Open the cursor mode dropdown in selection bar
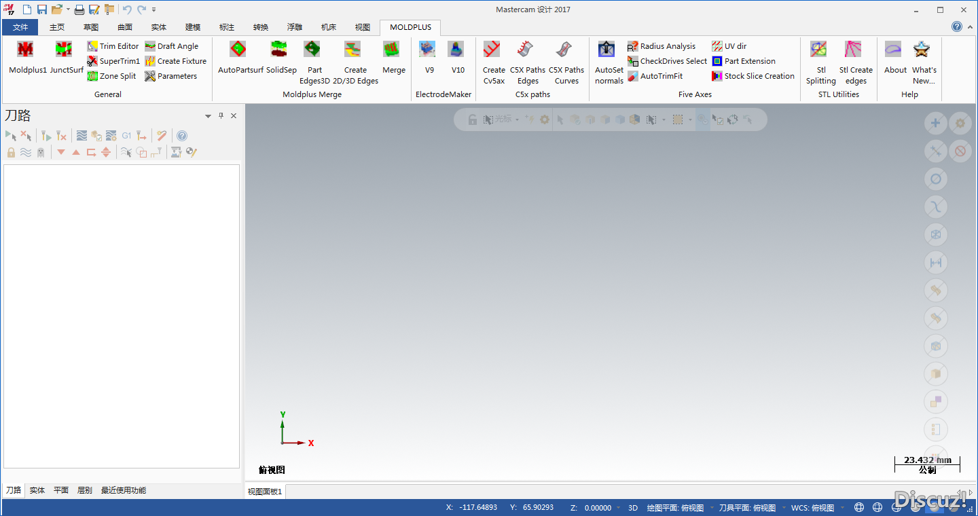Screen dimensions: 978x516 517,119
